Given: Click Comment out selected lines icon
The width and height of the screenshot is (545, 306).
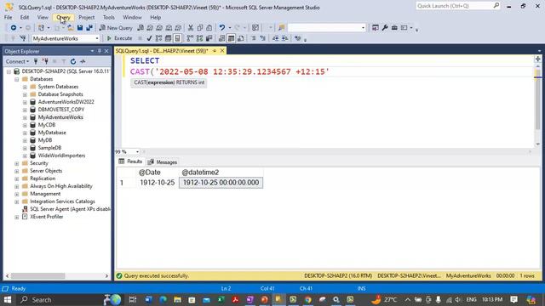Looking at the screenshot, I should point(254,38).
